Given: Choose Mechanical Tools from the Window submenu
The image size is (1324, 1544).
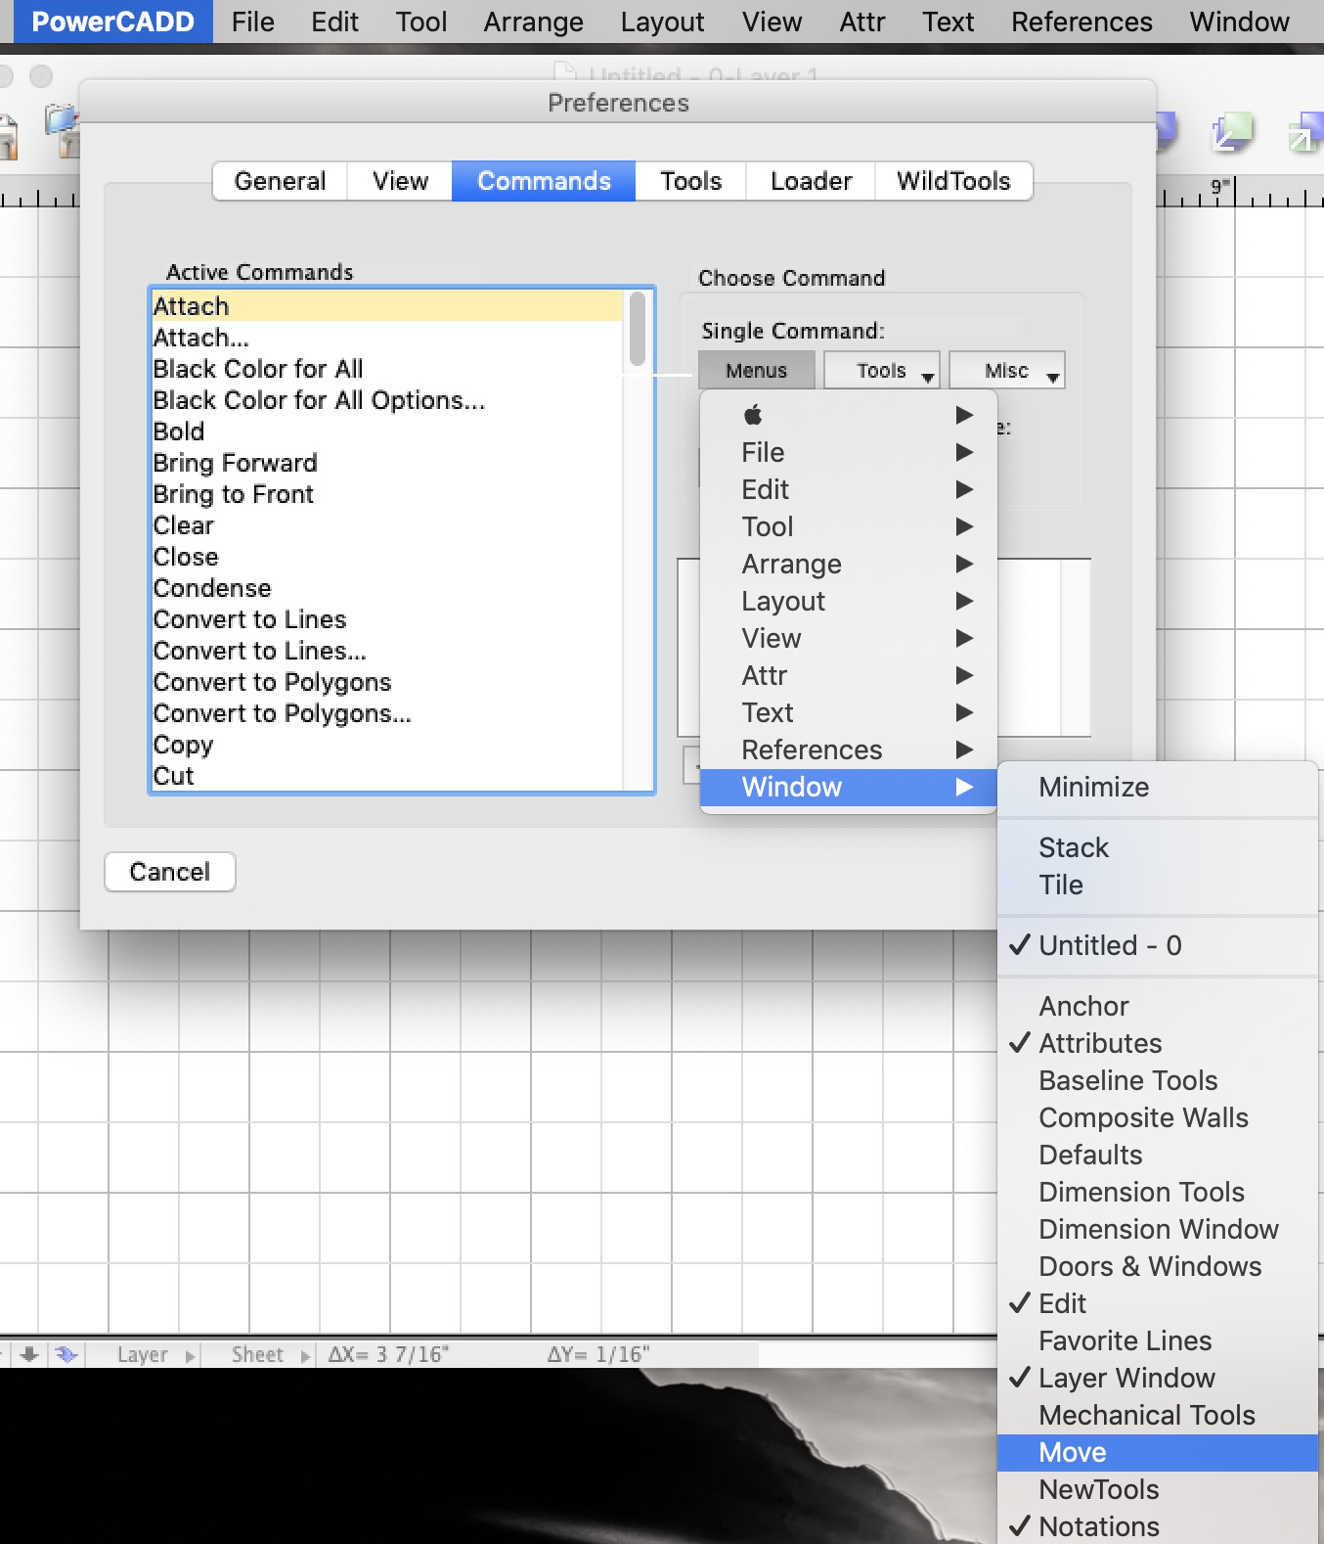Looking at the screenshot, I should point(1158,1415).
